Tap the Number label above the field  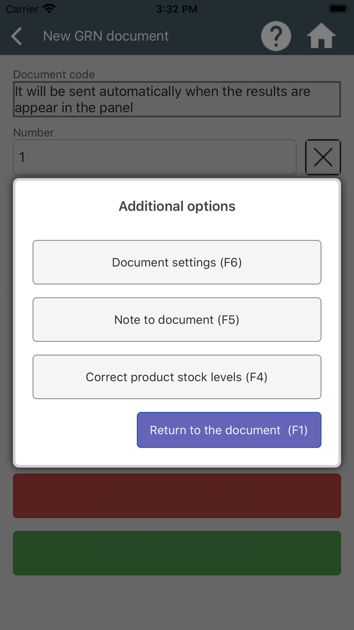33,133
